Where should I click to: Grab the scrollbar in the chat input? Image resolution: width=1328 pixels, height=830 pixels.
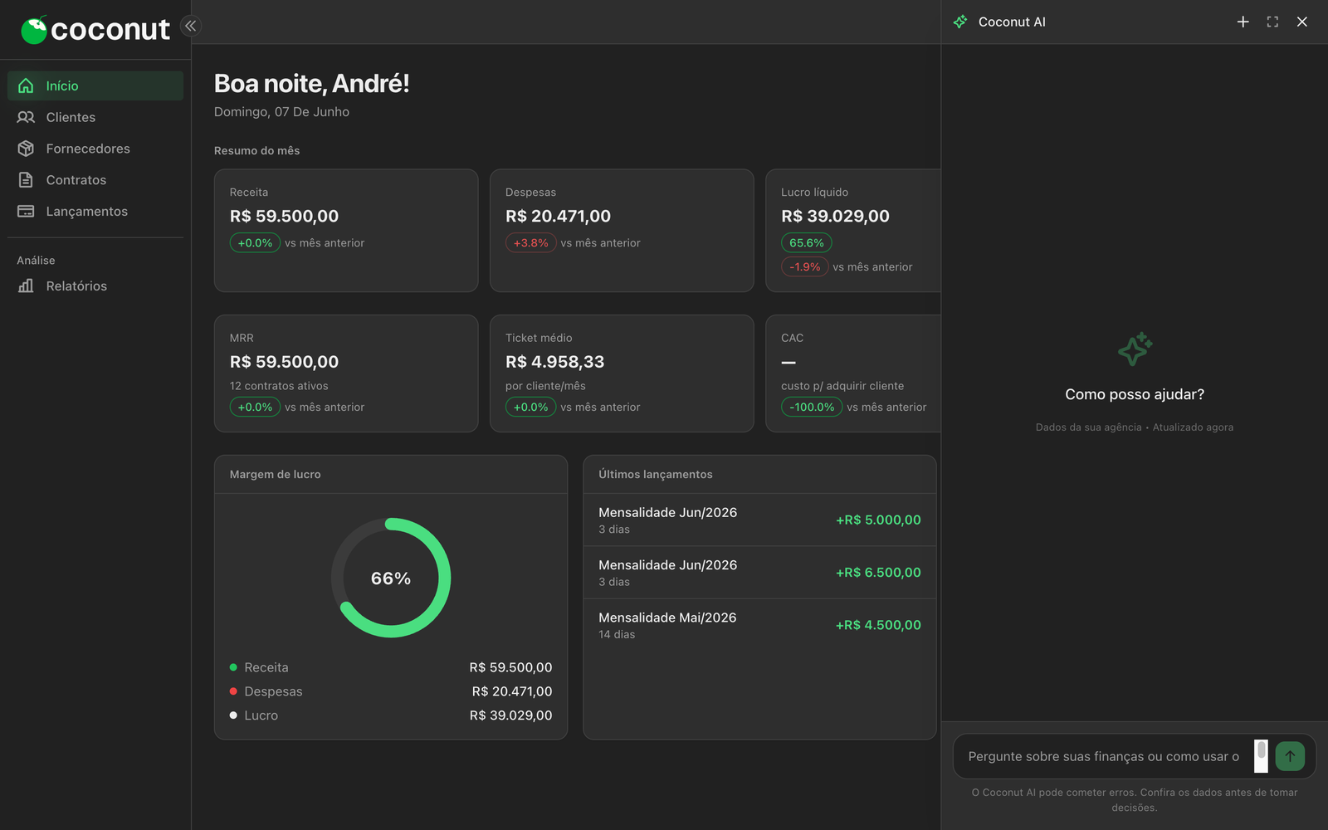(1262, 750)
